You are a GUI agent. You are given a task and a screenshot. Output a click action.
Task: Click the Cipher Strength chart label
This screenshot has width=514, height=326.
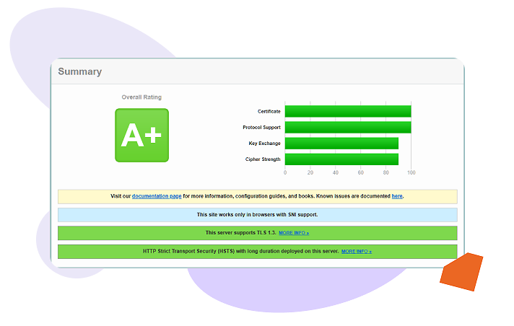coord(263,159)
